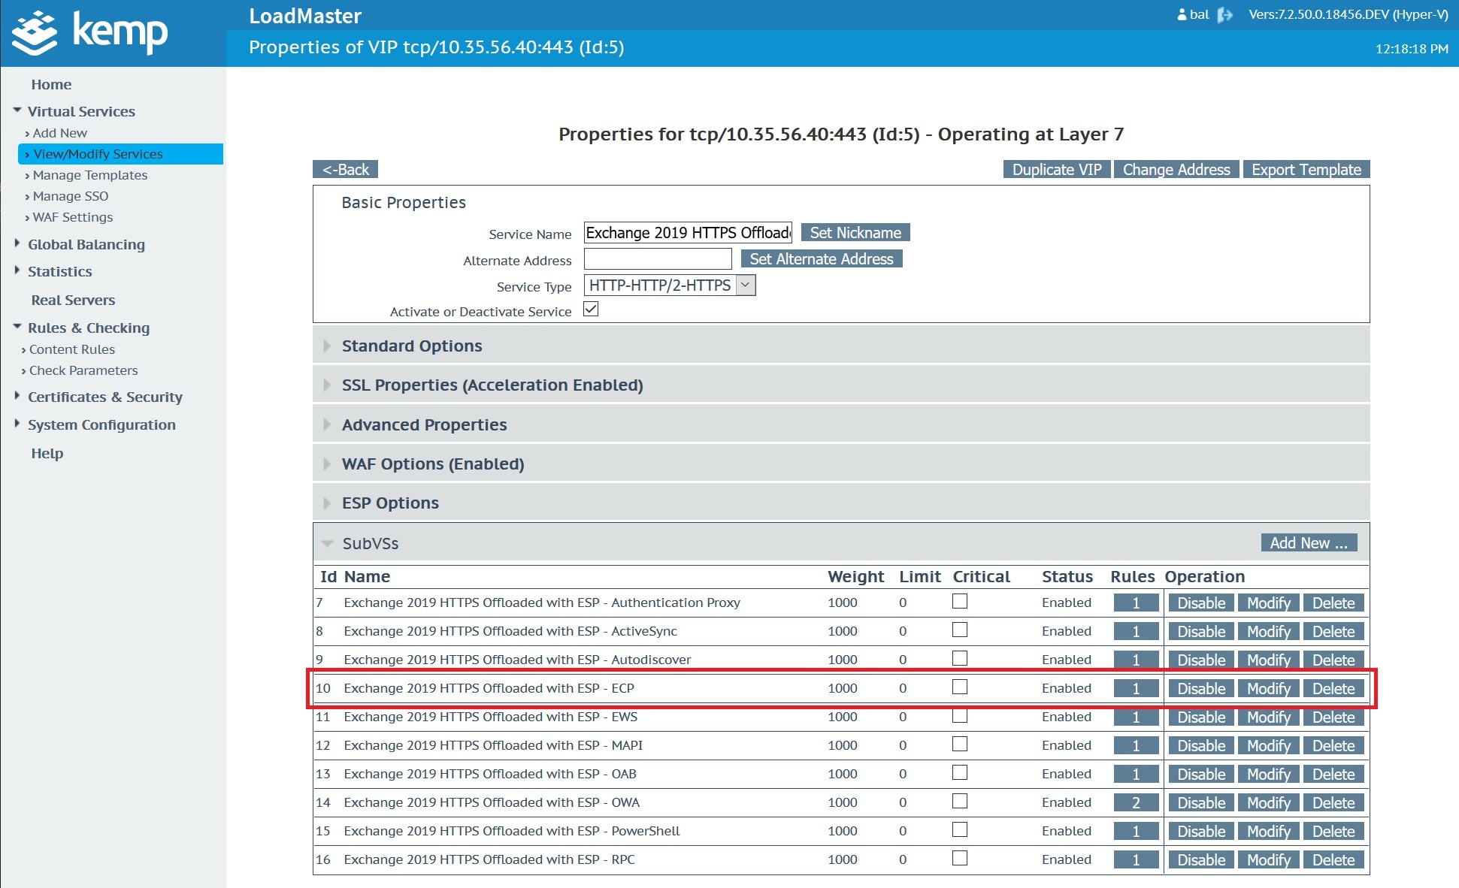This screenshot has height=888, width=1459.
Task: Click the logout icon next to bal
Action: (x=1225, y=15)
